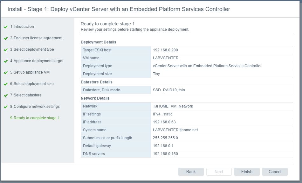Select the subnet mask value 255.255.255.0
Viewport: 302px width, 183px height.
pyautogui.click(x=165, y=138)
